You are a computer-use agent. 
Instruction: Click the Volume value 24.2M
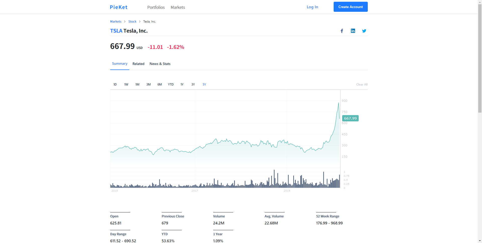click(x=219, y=223)
